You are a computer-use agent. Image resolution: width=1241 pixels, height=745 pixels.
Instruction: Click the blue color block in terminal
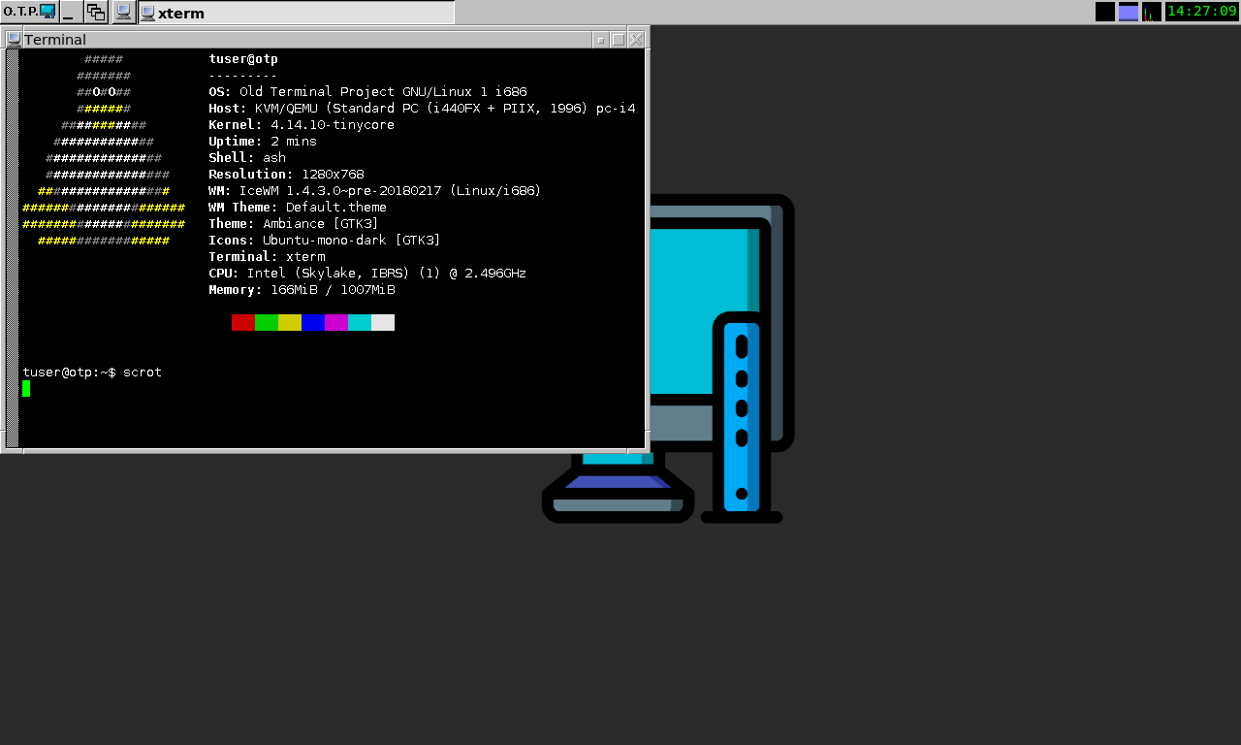313,322
